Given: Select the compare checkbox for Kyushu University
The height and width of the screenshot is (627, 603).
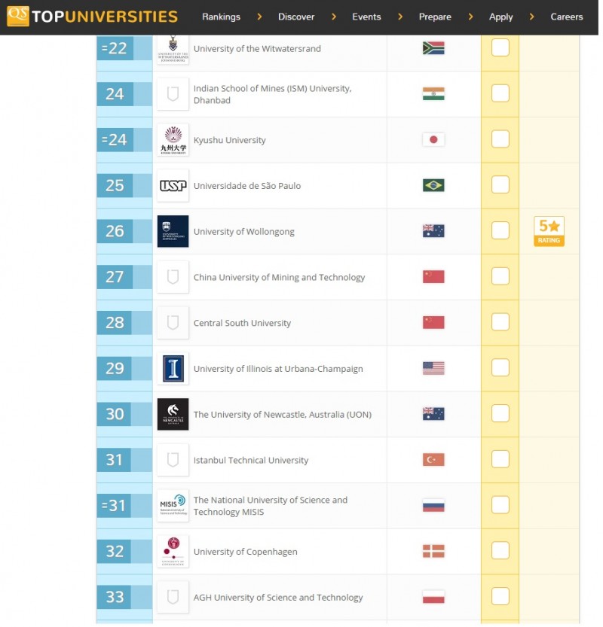Looking at the screenshot, I should click(x=500, y=138).
